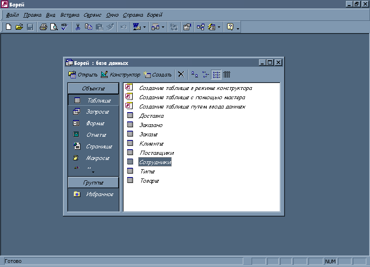Viewport: 370px width, 267px height.
Task: Run the spelling check icon
Action: point(65,27)
